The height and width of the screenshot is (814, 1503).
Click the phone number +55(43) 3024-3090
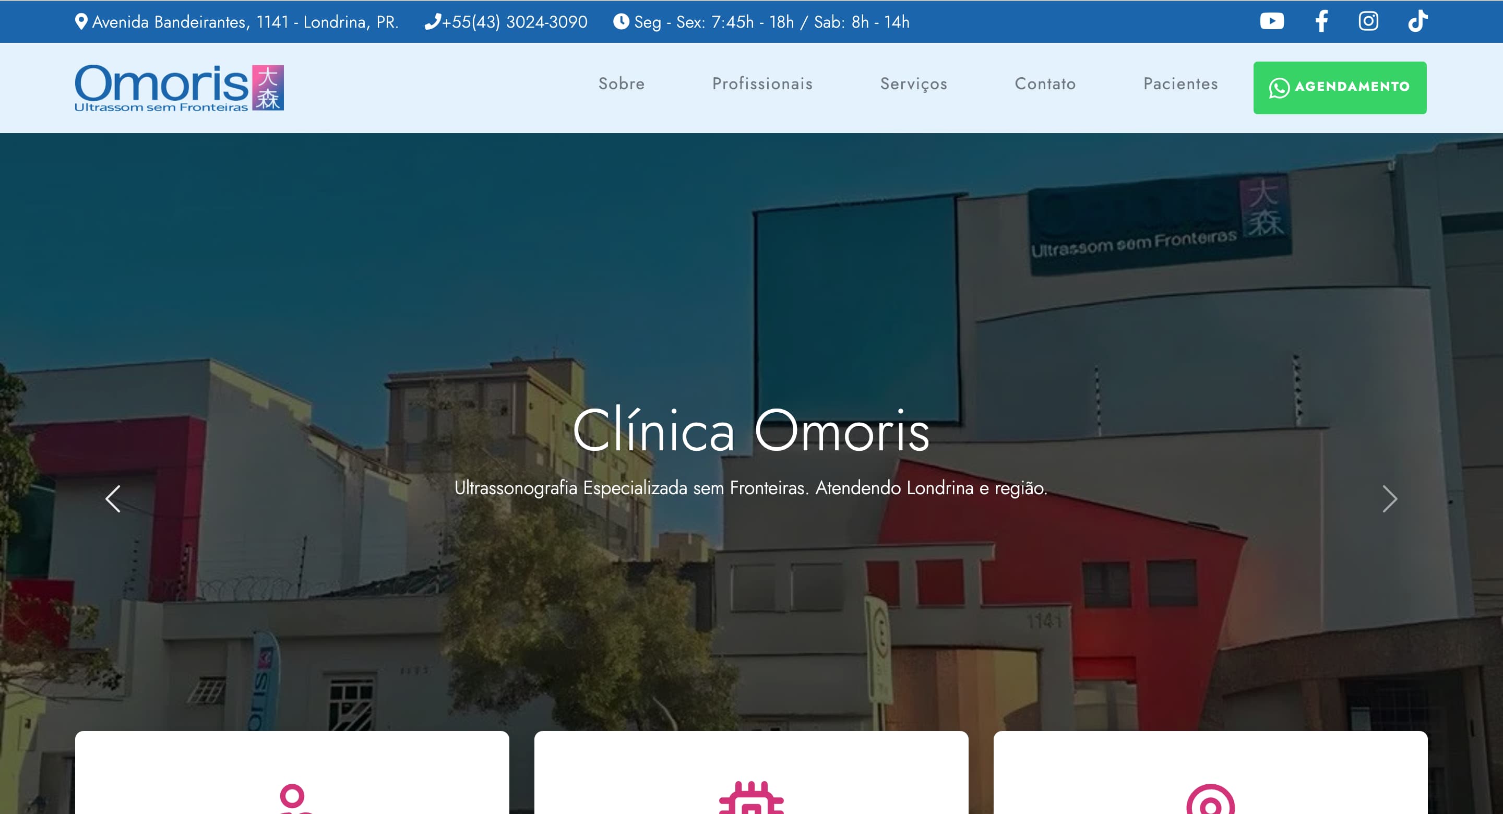click(x=514, y=22)
